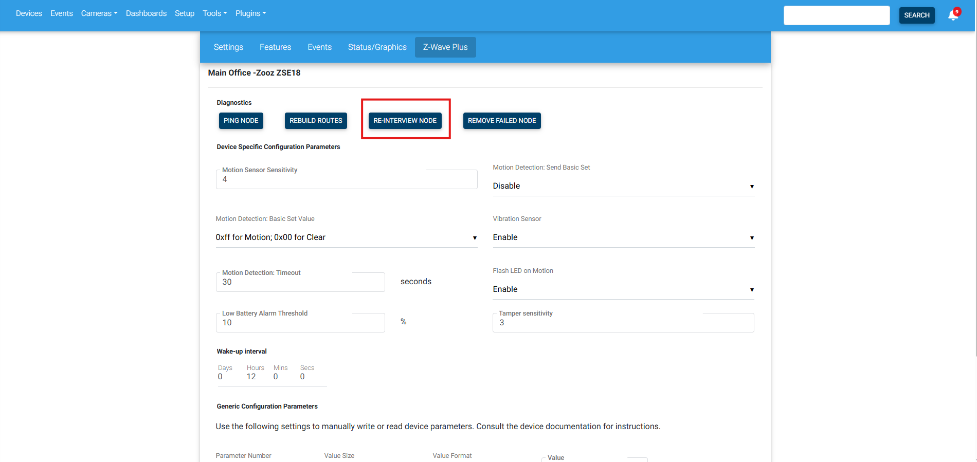The image size is (977, 462).
Task: Open the Flash LED on Motion dropdown
Action: [x=624, y=289]
